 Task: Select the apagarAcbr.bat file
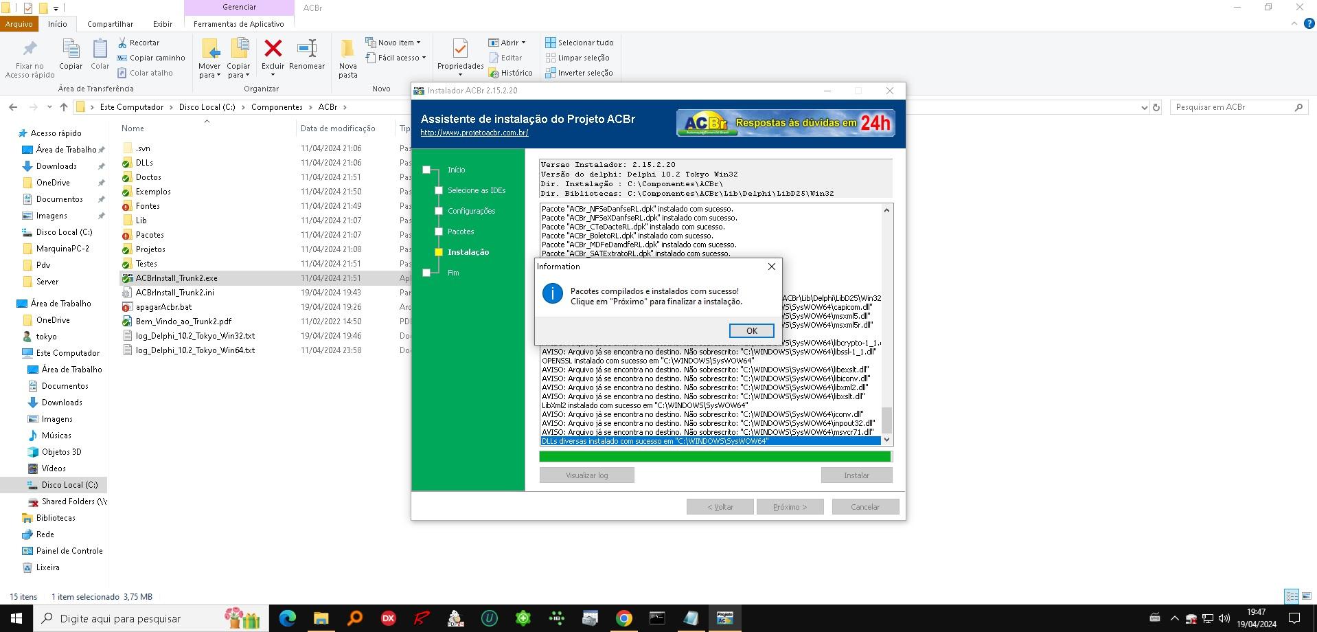point(163,307)
